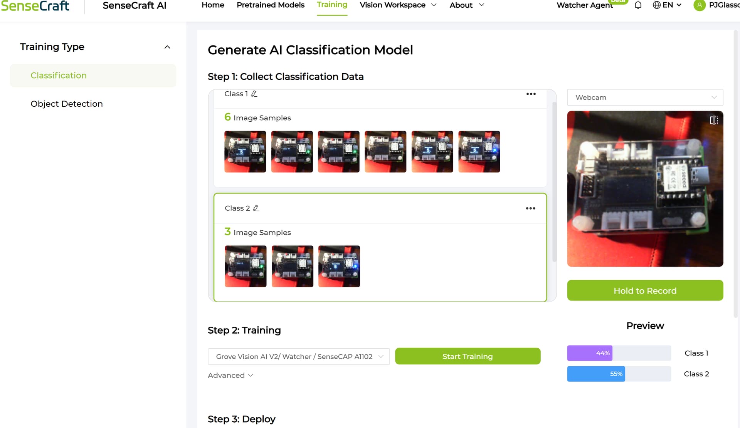740x428 pixels.
Task: Select Object Detection training type
Action: (67, 104)
